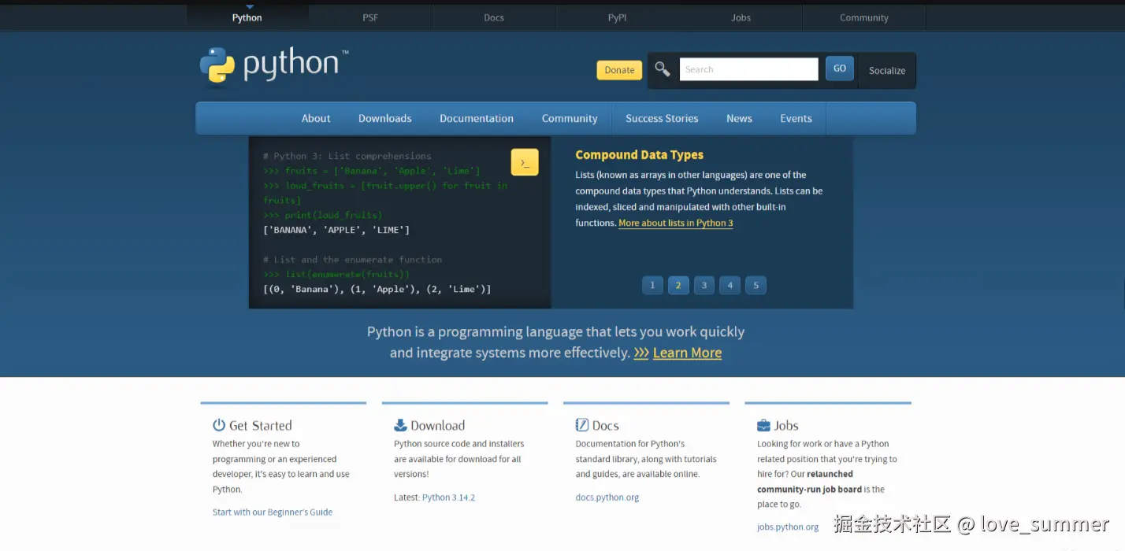This screenshot has width=1125, height=551.
Task: Launch interactive shell yellow terminal icon
Action: [x=525, y=162]
